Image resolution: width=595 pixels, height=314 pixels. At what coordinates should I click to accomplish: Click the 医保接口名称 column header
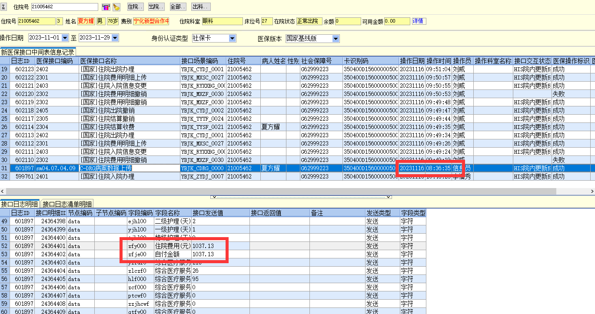pyautogui.click(x=130, y=61)
